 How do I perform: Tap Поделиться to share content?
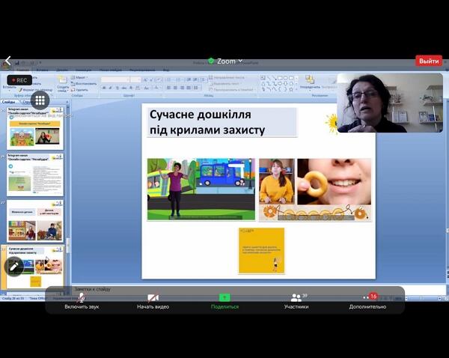point(224,302)
